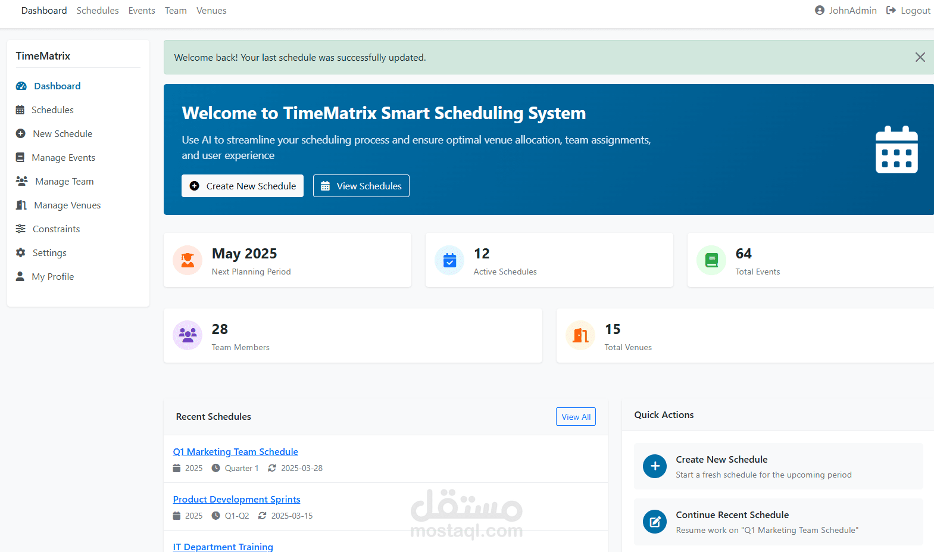Click the Dashboard gauge icon in sidebar

(x=21, y=86)
